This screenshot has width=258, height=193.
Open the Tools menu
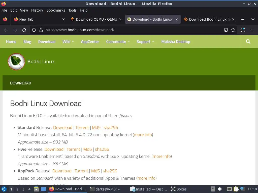[72, 10]
